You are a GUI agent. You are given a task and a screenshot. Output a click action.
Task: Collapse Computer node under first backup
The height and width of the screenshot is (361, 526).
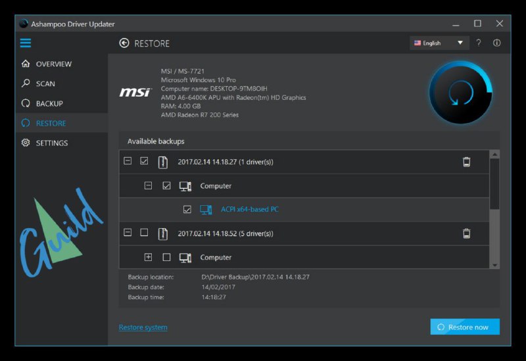tap(148, 185)
